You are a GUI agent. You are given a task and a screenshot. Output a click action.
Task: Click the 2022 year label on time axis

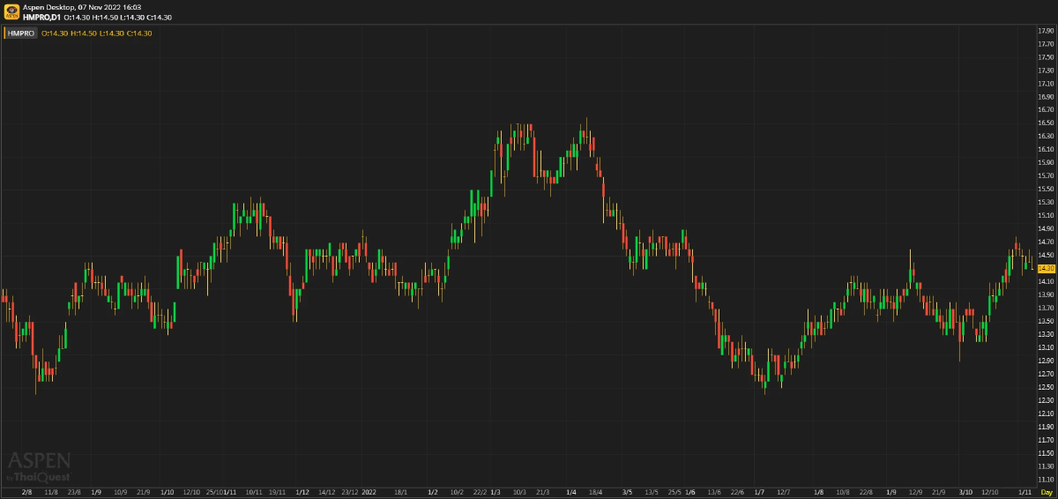[369, 491]
